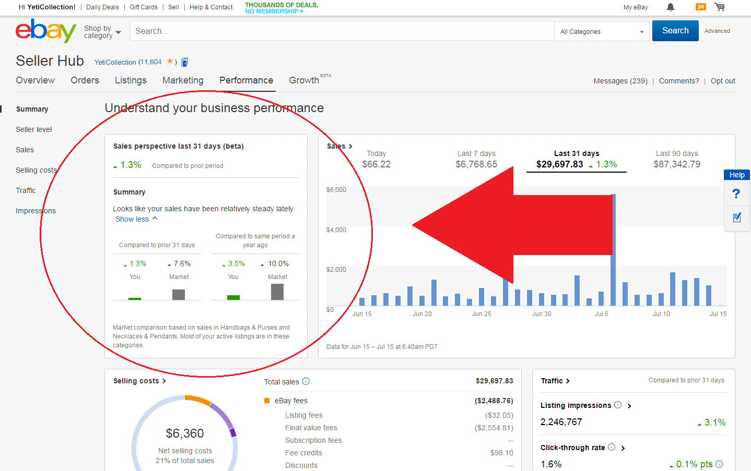The image size is (751, 471).
Task: Click the eBay fees orange legend swatch
Action: pos(267,401)
